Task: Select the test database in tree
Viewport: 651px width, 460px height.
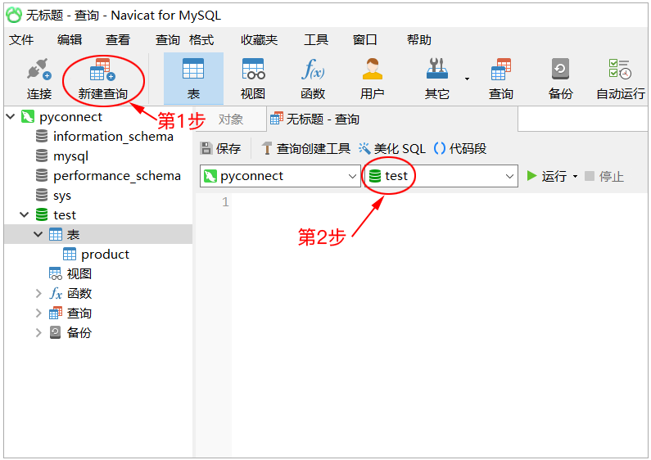Action: [65, 214]
